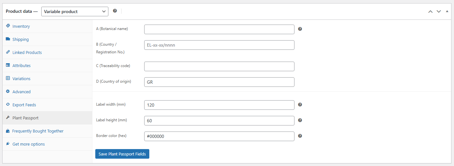The image size is (454, 166).
Task: Click the Shipping truck icon
Action: tap(8, 39)
